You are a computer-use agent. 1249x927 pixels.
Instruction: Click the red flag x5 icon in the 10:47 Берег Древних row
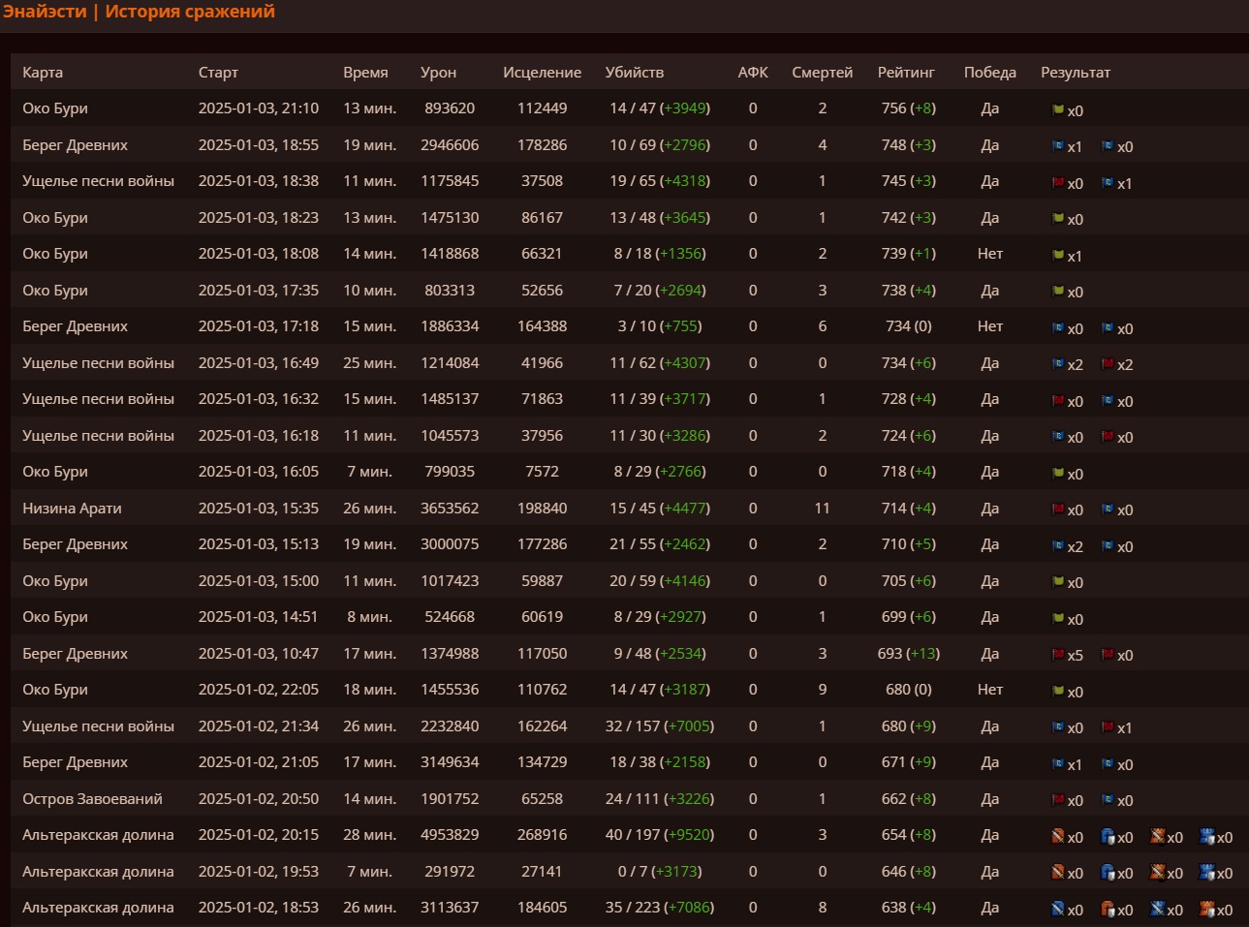click(1058, 655)
